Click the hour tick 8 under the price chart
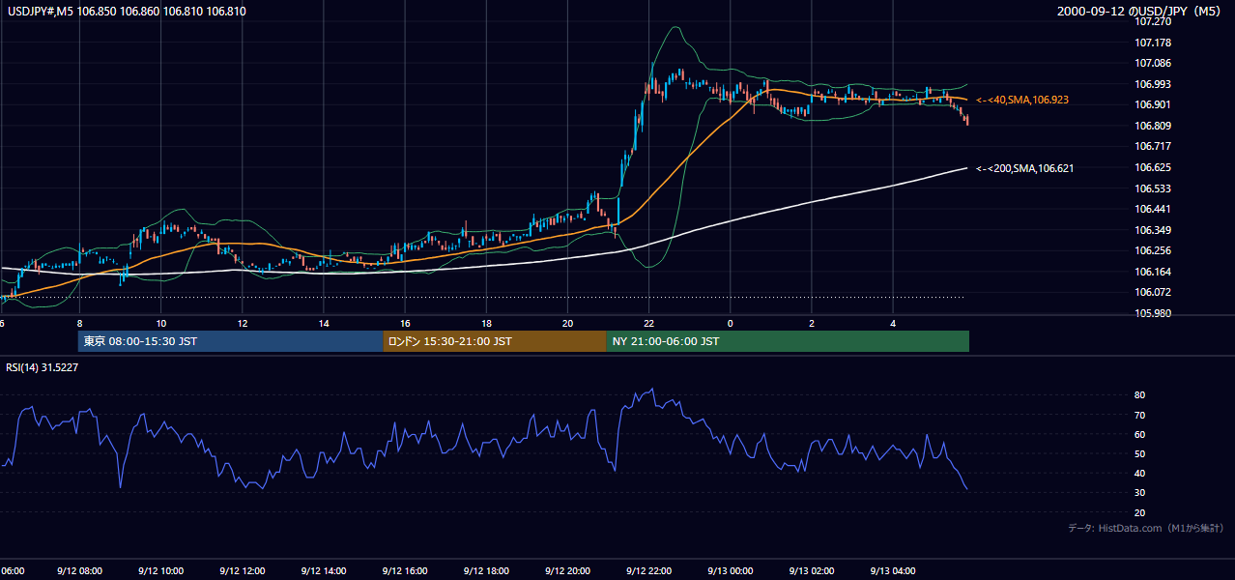Image resolution: width=1235 pixels, height=580 pixels. 79,323
